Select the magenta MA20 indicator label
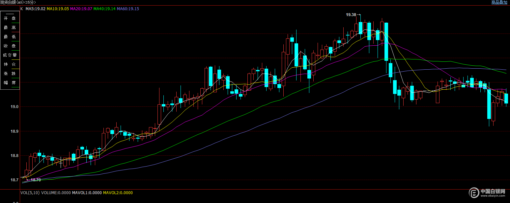Image resolution: width=510 pixels, height=203 pixels. [81, 9]
